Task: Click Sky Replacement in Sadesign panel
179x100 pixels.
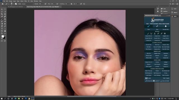Action: click(x=166, y=71)
